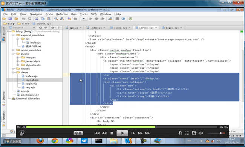The width and height of the screenshot is (245, 147).
Task: Open the Tools menu
Action: 84,14
